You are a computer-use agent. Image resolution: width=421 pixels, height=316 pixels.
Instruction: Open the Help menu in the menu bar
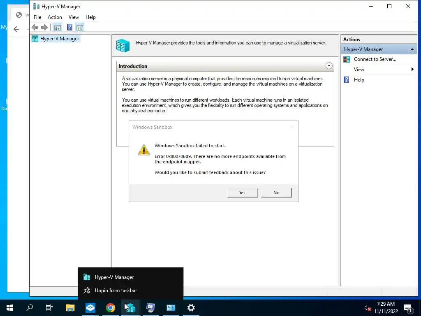90,17
